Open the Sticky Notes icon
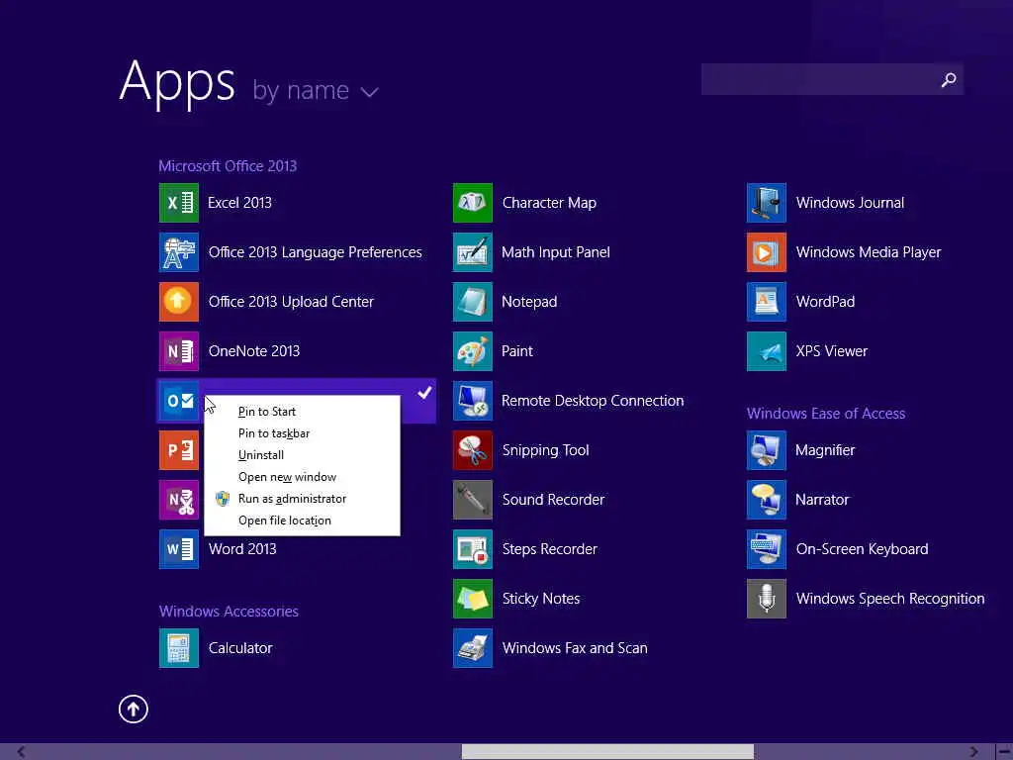Image resolution: width=1013 pixels, height=760 pixels. coord(473,599)
